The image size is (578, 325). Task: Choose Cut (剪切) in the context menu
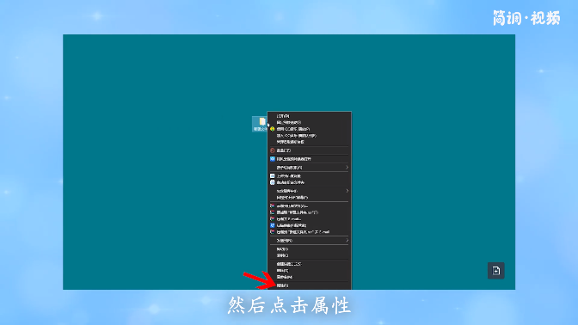[282, 249]
